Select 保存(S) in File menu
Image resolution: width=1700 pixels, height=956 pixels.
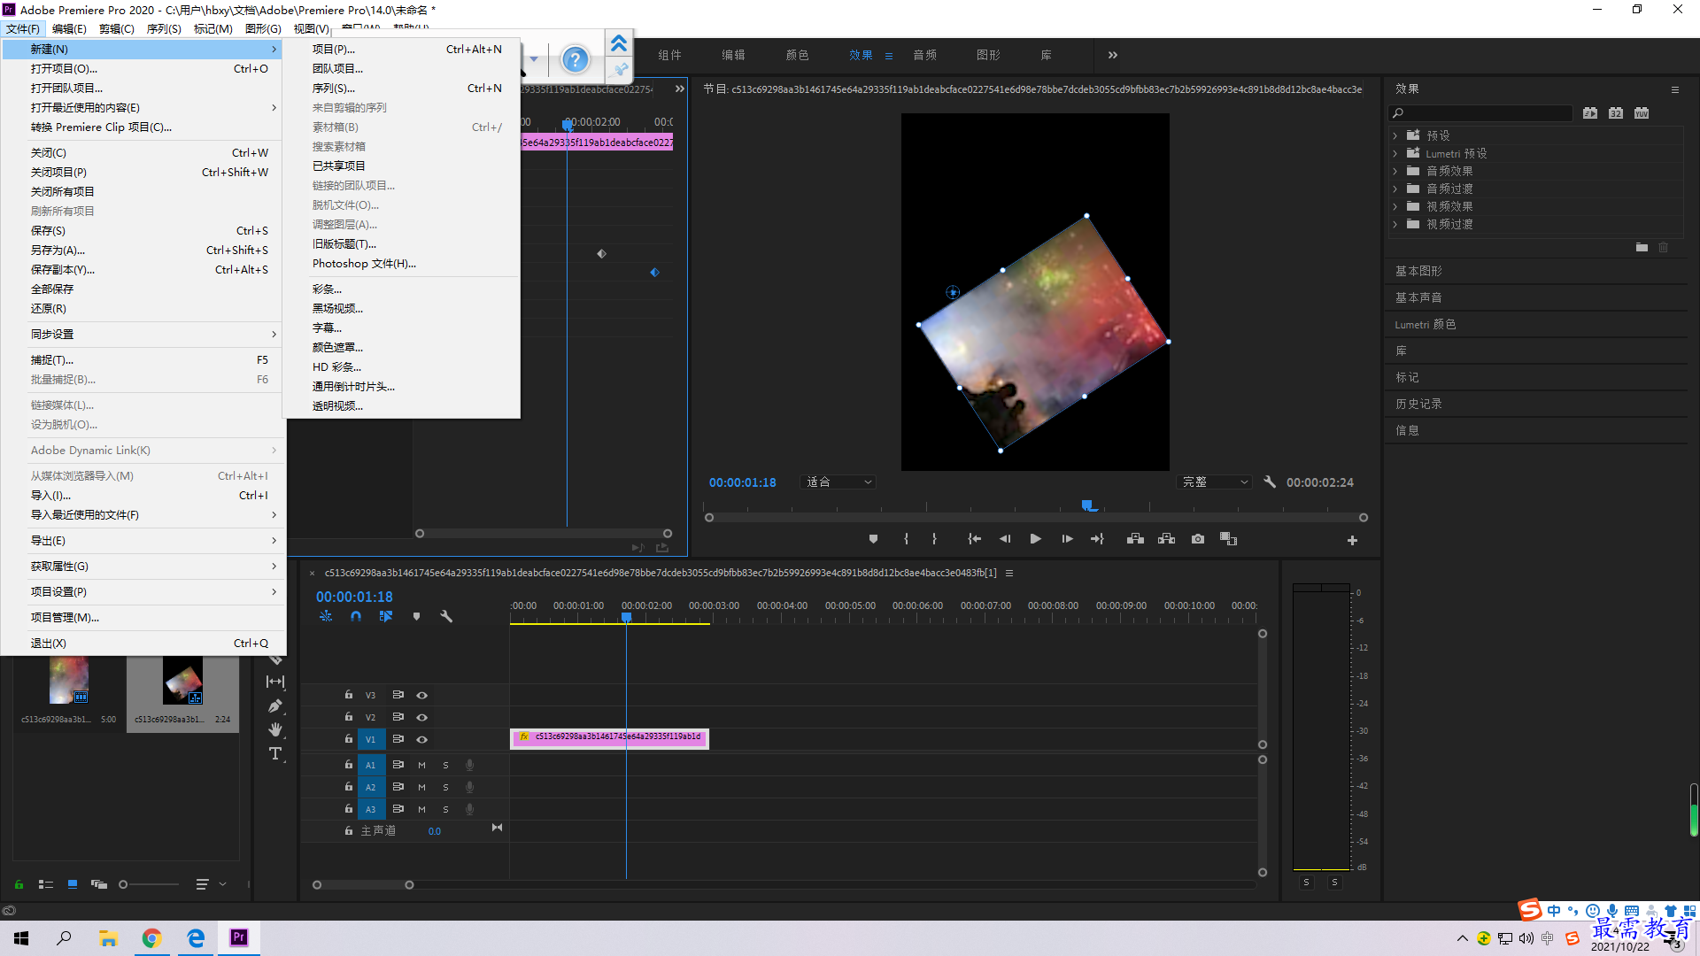(143, 231)
